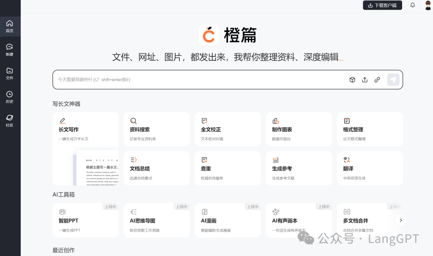The width and height of the screenshot is (433, 256).
Task: Open 生成参考 card title
Action: (282, 169)
